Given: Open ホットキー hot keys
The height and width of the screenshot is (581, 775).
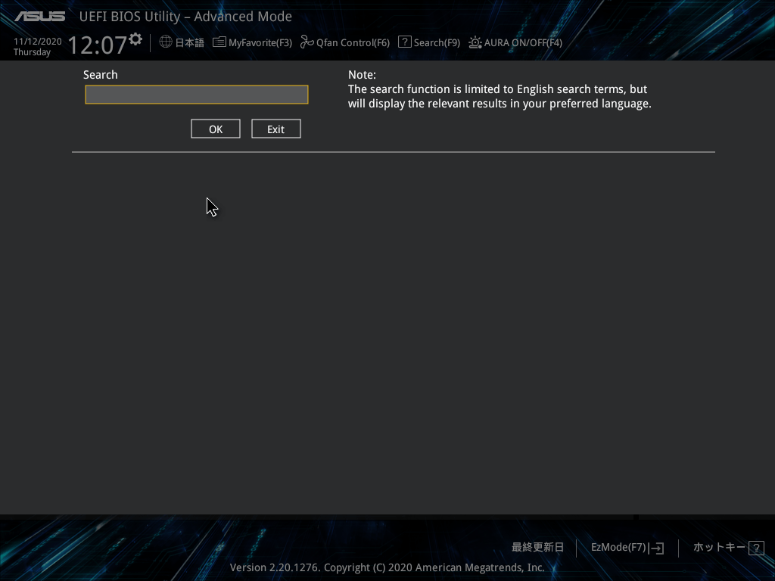Looking at the screenshot, I should coord(719,547).
